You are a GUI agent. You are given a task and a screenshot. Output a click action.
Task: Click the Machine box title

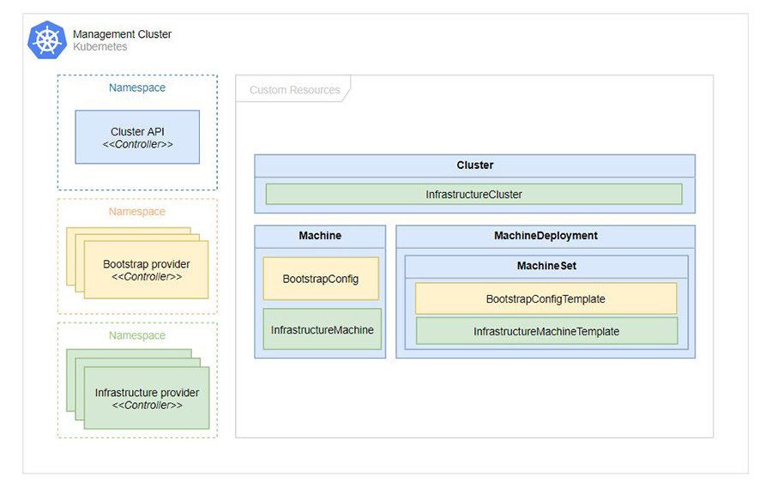tap(320, 235)
